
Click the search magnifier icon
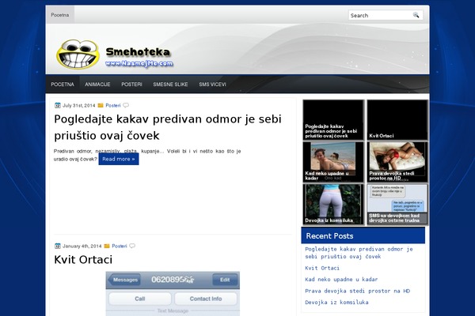(416, 15)
